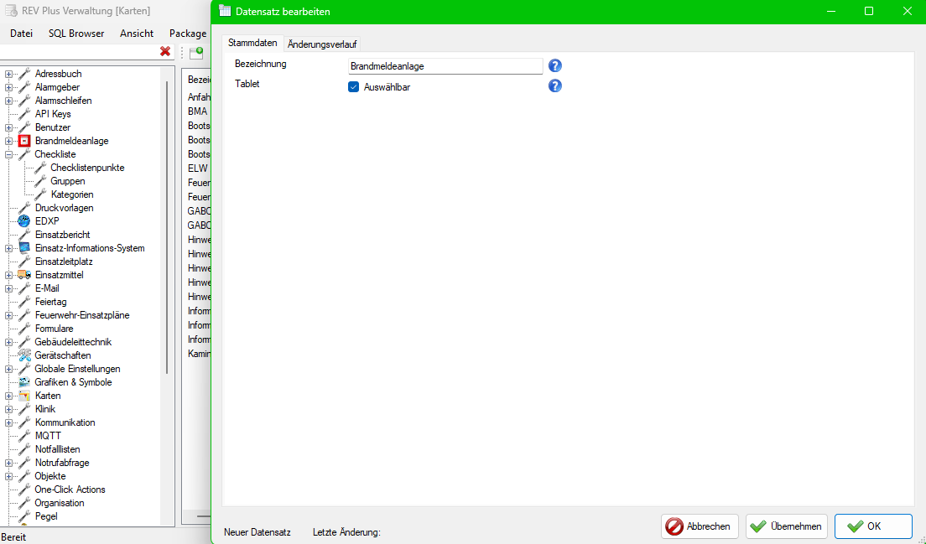Expand the Objekte tree node
926x544 pixels.
pyautogui.click(x=8, y=475)
